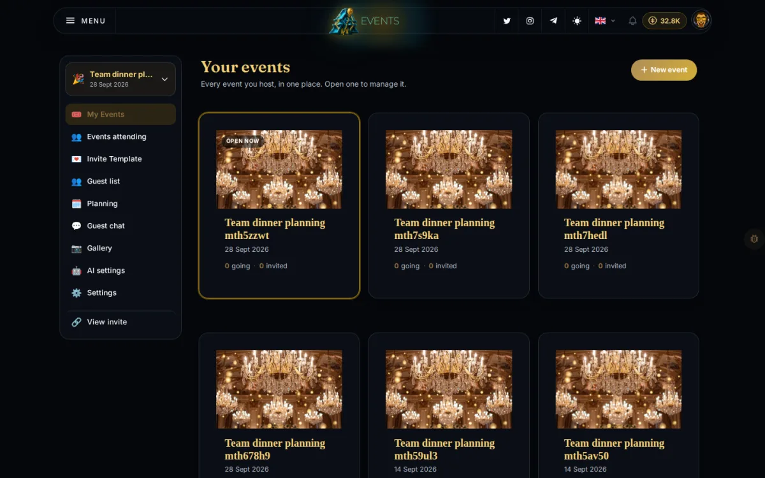Click "0 going" on mth7s9ka card

[407, 266]
